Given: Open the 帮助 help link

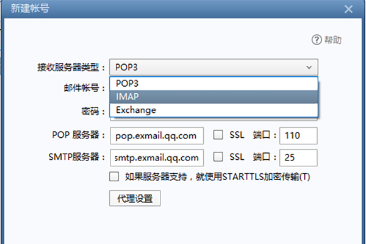Looking at the screenshot, I should click(x=333, y=40).
